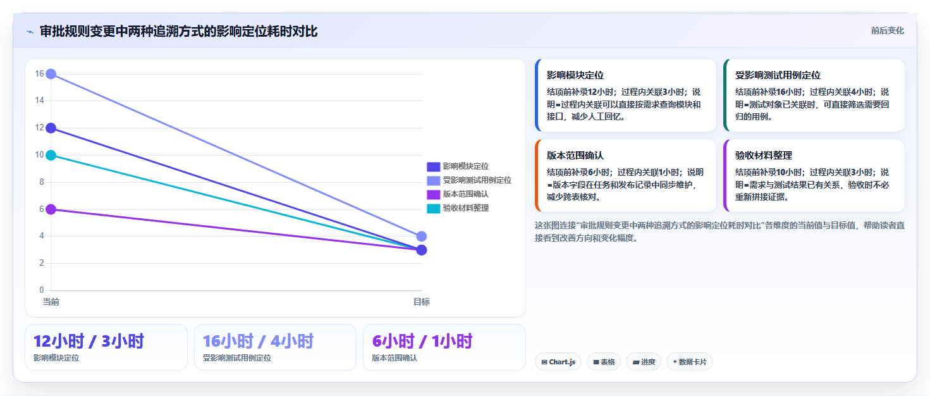Viewport: 930px width, 396px height.
Task: Click the text starting 结项前补录16小时
Action: point(812,104)
